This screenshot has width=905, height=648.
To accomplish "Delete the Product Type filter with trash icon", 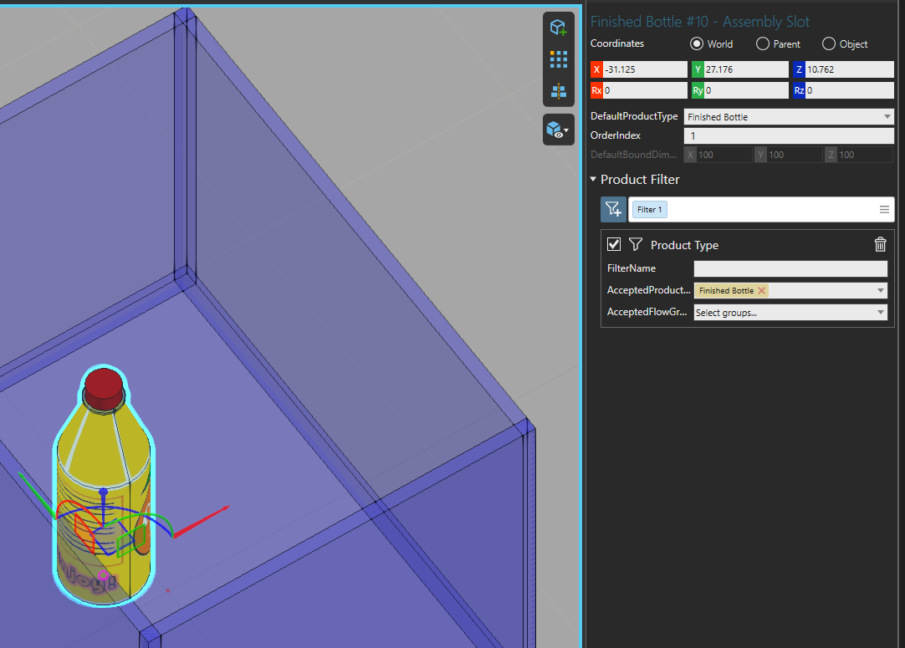I will click(880, 245).
